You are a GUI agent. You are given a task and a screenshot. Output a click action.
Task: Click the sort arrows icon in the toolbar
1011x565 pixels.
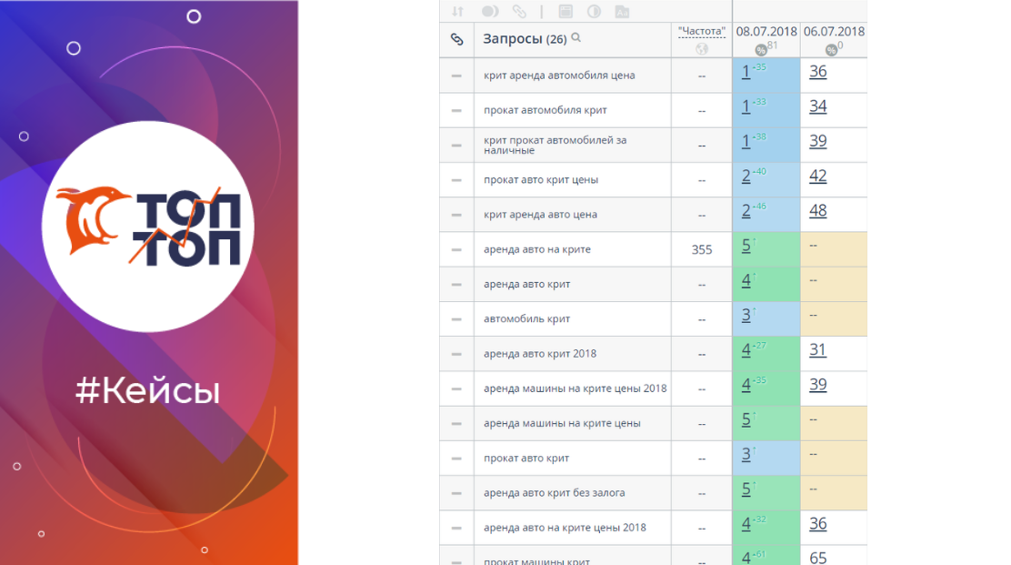pos(457,12)
